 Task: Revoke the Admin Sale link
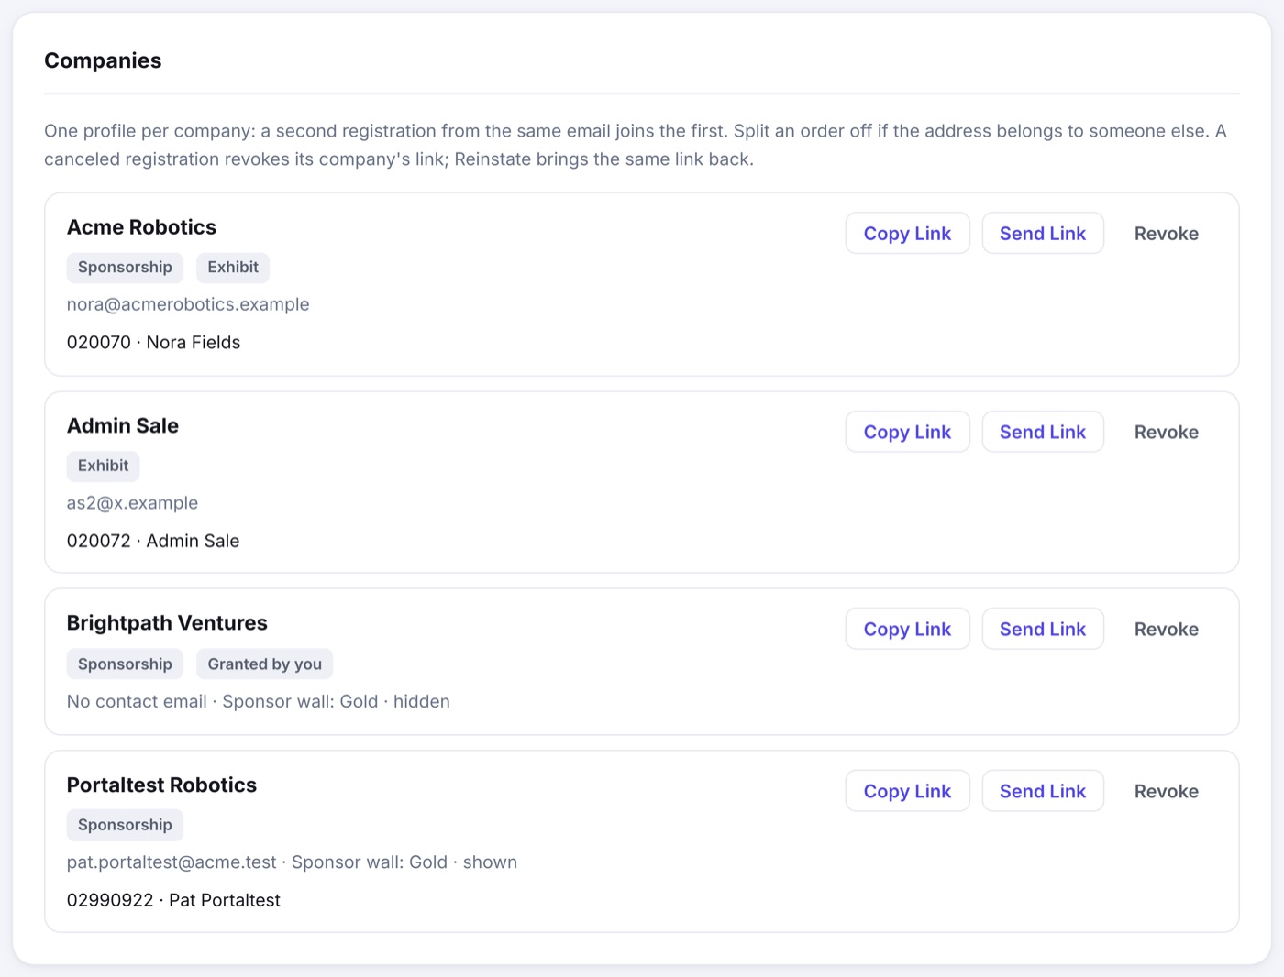click(x=1167, y=432)
